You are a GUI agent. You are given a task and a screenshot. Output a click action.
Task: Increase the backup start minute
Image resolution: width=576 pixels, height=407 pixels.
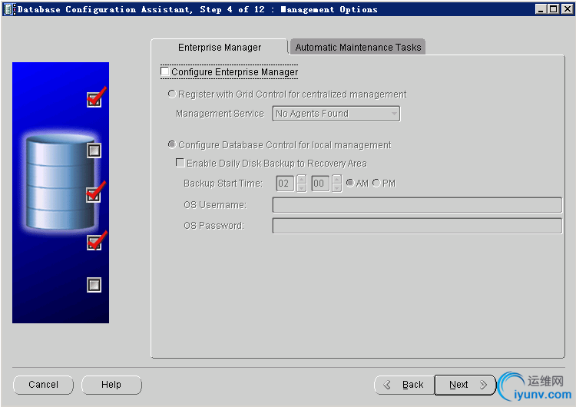[x=337, y=179]
